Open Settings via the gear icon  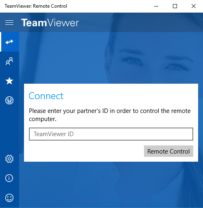[x=9, y=159]
